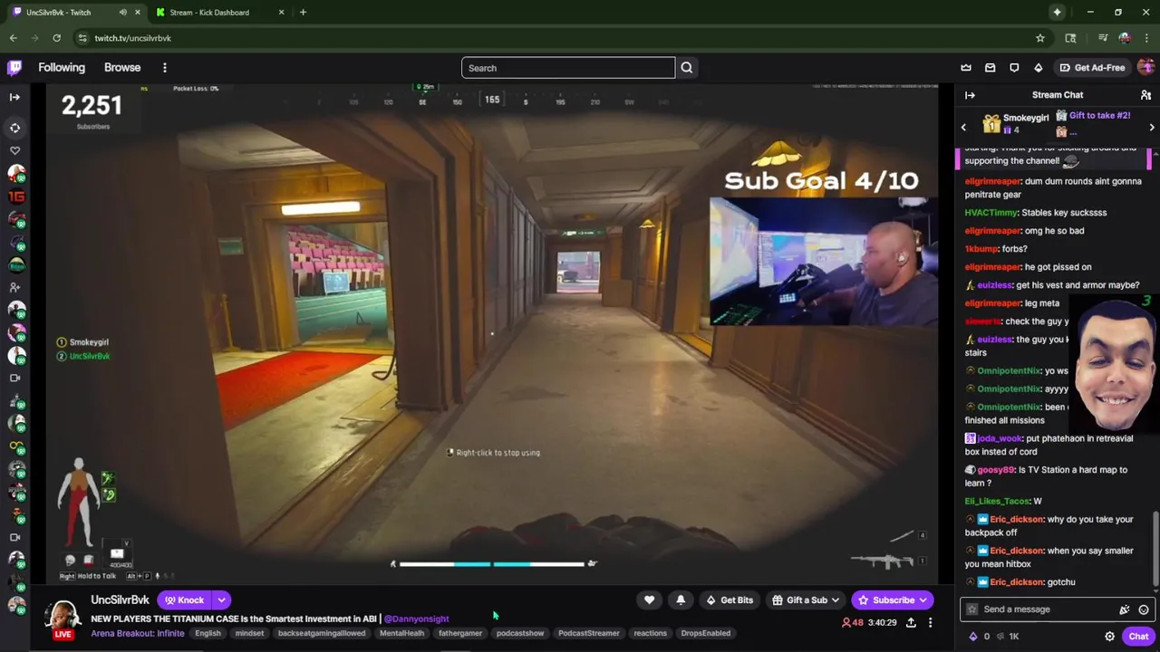This screenshot has height=652, width=1160.
Task: Open the chat community users icon
Action: [1145, 95]
